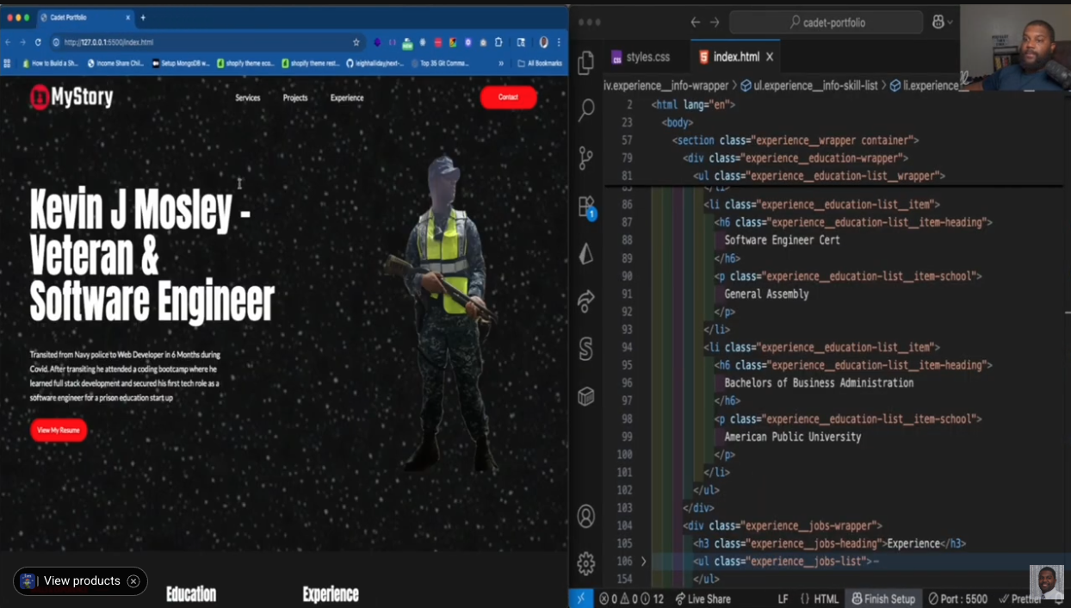Screen dimensions: 1071x608
Task: Expand the folded code at line 106
Action: tap(643, 561)
